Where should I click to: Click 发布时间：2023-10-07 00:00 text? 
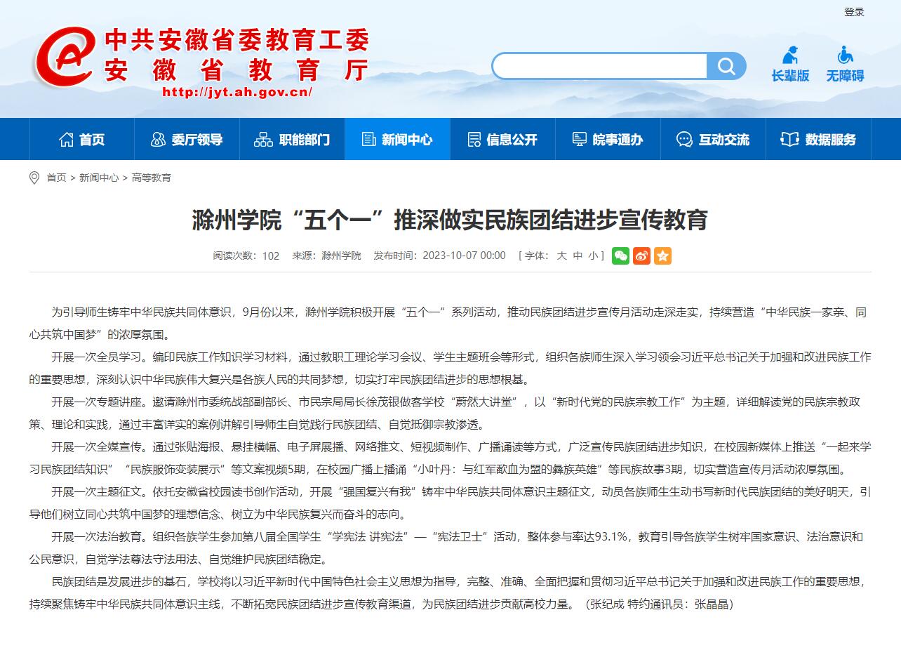tap(439, 256)
